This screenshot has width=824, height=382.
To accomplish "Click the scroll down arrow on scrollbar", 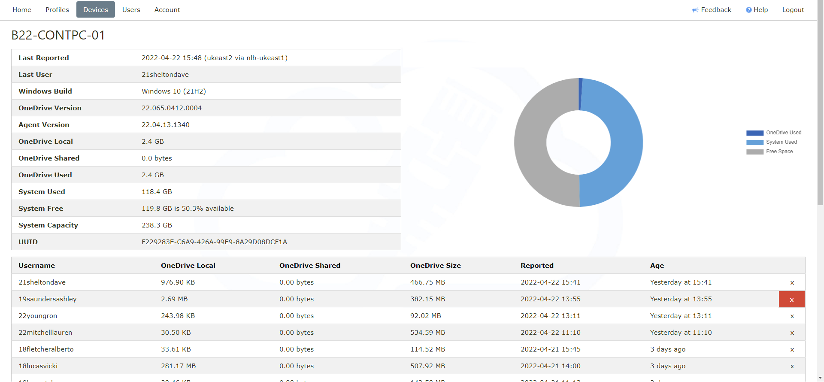I will click(820, 378).
